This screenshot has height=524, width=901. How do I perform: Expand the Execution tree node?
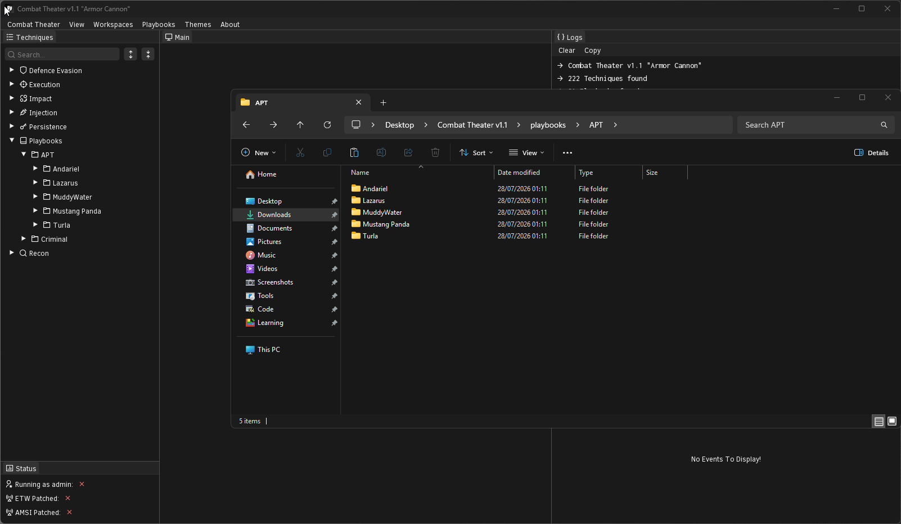[x=12, y=84]
